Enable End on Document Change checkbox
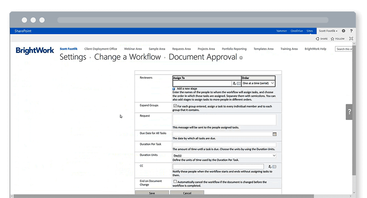Image resolution: width=367 pixels, height=198 pixels. [175, 182]
